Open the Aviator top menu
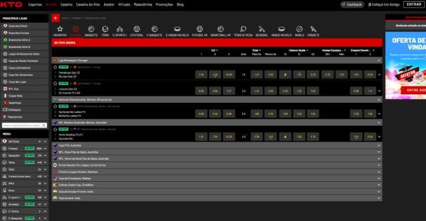426x221 pixels. click(x=108, y=4)
